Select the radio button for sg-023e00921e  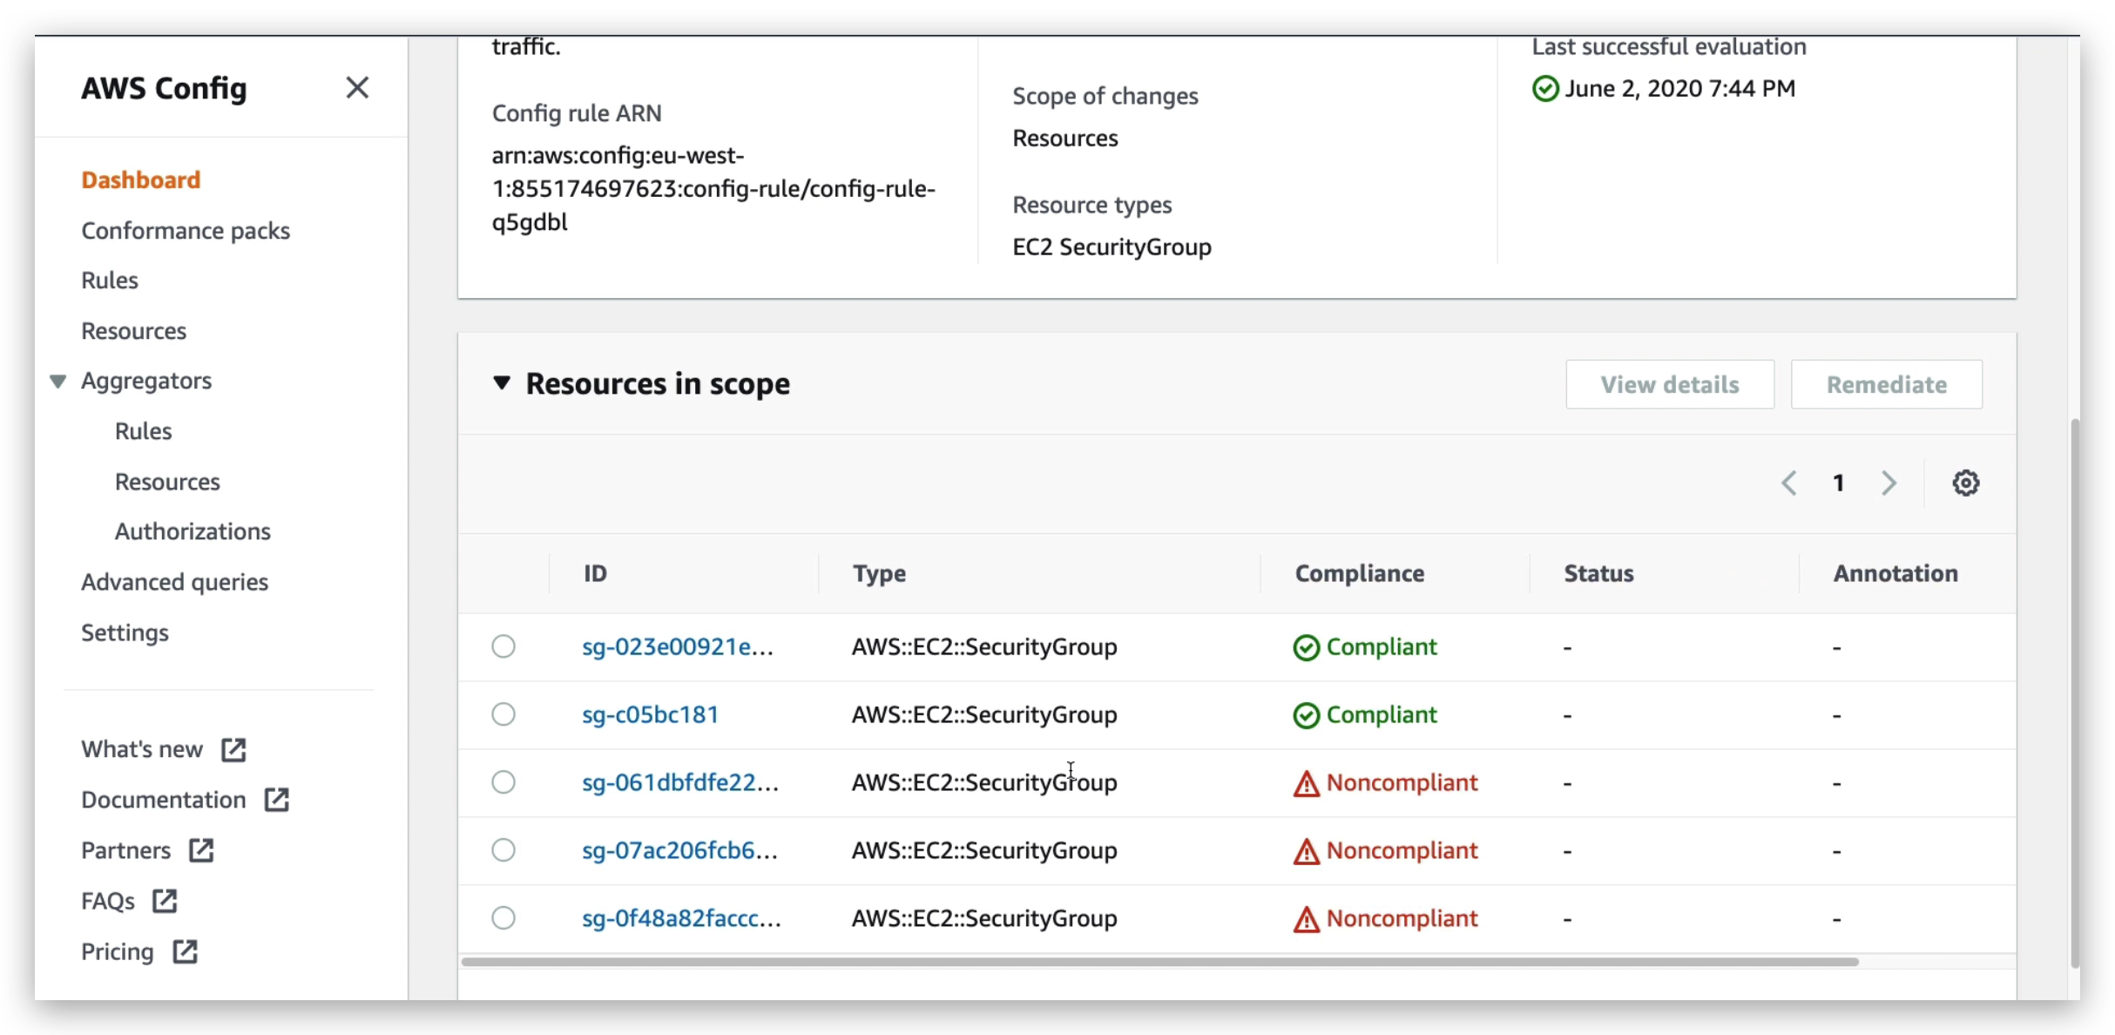click(503, 646)
